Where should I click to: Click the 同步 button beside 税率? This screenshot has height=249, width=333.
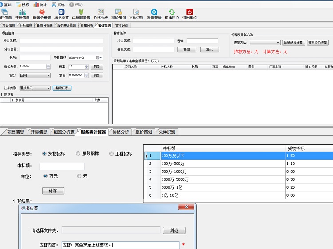coord(97,66)
